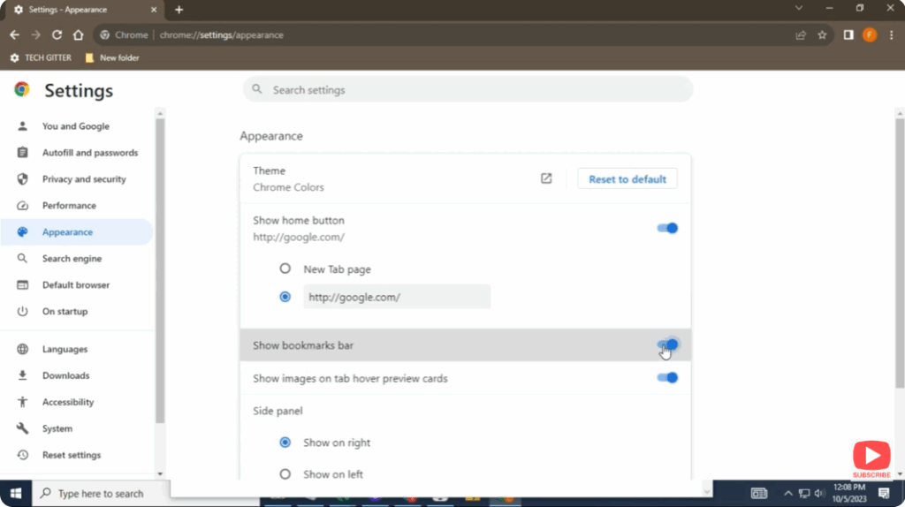Bookmark this tab with star icon
The height and width of the screenshot is (507, 905).
[822, 35]
